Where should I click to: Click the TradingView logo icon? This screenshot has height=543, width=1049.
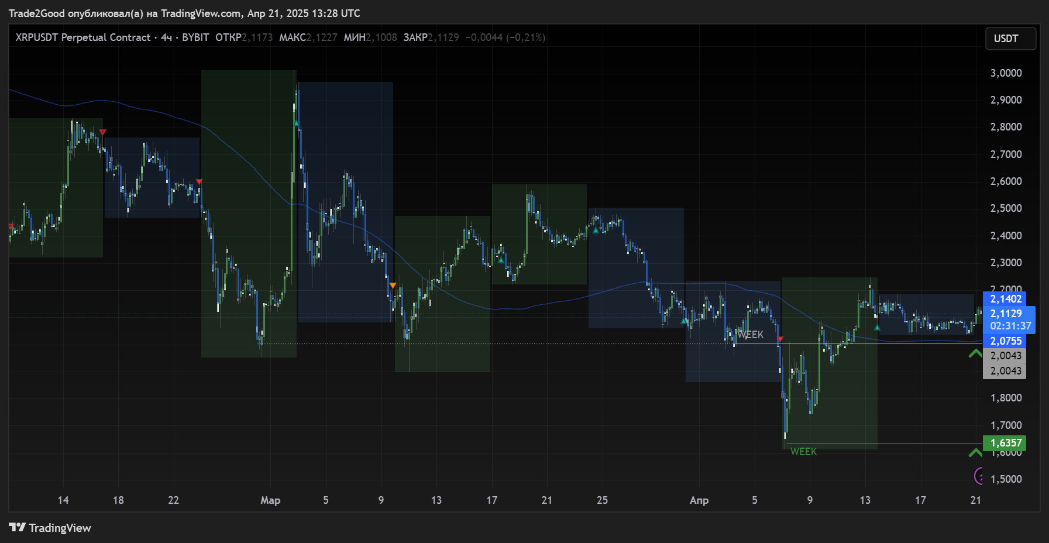point(18,527)
